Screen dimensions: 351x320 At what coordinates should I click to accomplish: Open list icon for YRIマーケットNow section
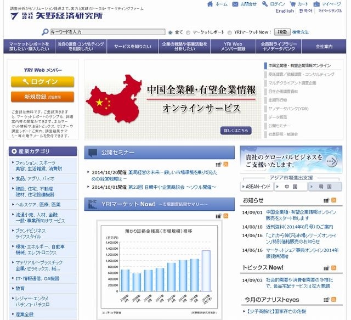(x=218, y=216)
